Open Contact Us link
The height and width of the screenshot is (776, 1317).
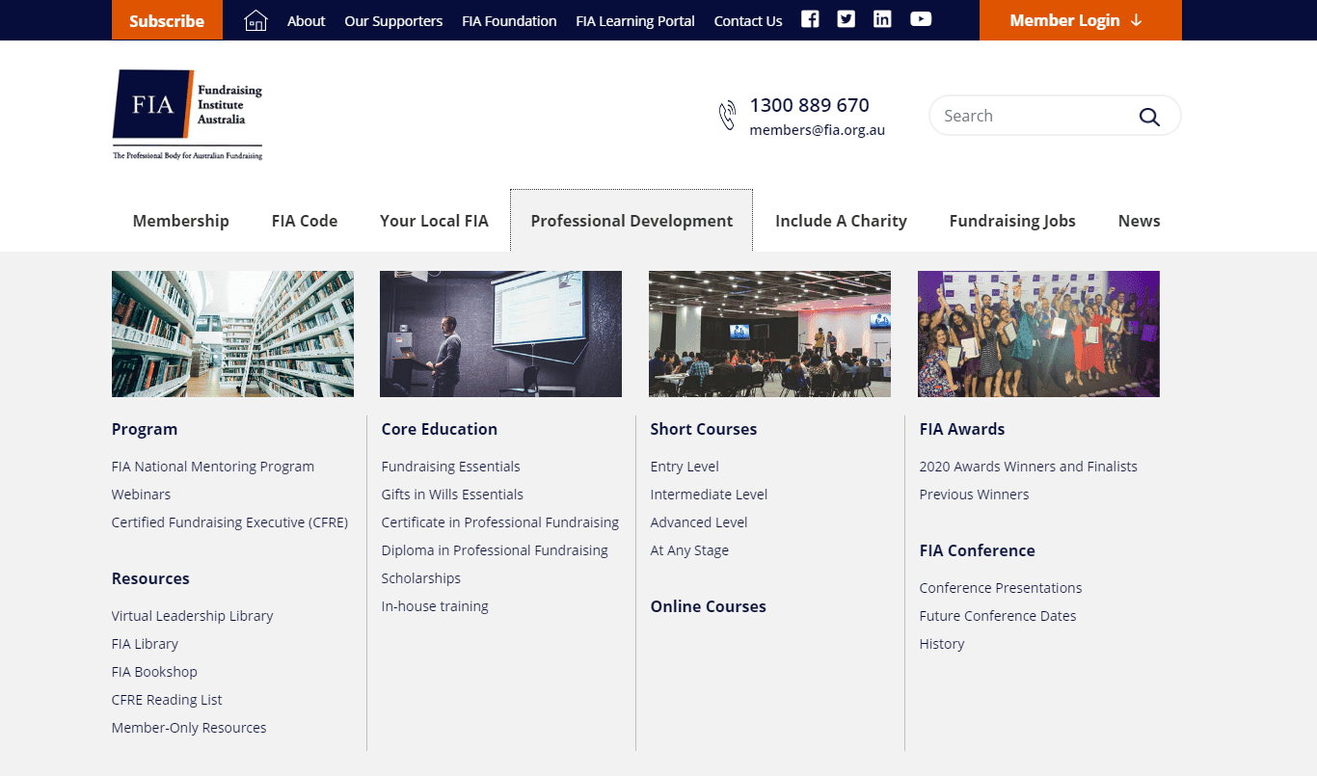(748, 20)
